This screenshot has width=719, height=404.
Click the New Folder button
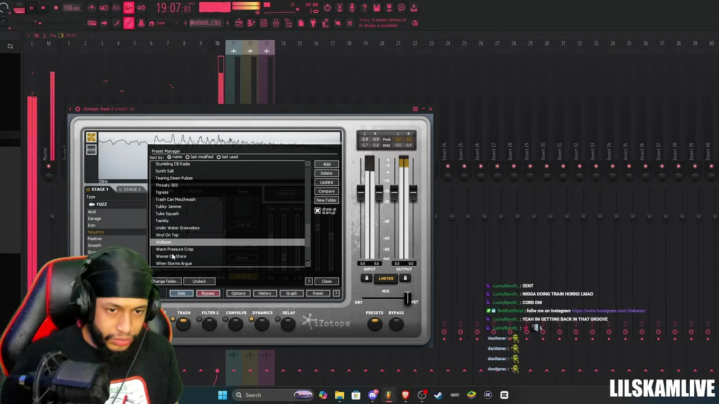pyautogui.click(x=326, y=200)
